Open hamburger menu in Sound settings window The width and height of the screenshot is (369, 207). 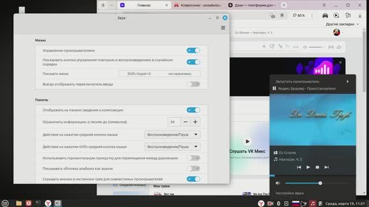click(223, 28)
